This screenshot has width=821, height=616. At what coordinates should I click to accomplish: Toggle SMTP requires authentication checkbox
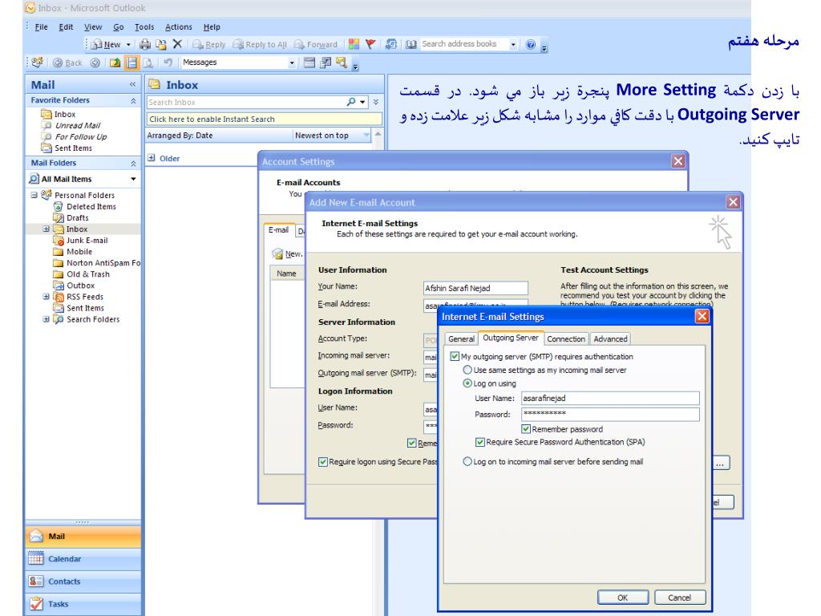tap(455, 357)
